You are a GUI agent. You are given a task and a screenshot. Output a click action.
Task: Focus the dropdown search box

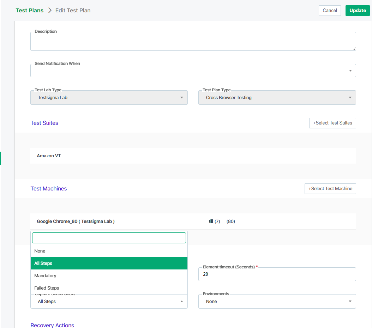click(109, 238)
